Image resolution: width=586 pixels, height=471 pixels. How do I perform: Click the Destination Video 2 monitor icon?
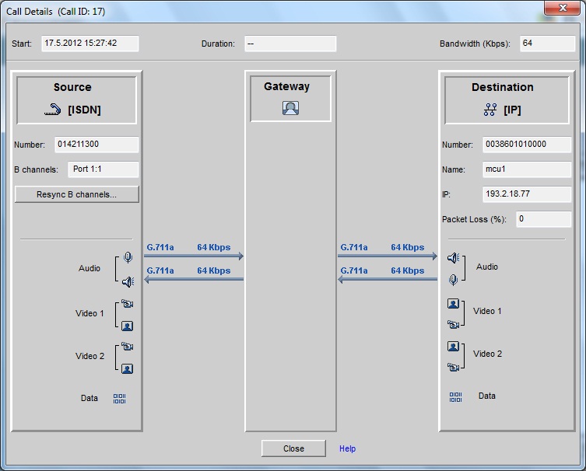(x=454, y=347)
